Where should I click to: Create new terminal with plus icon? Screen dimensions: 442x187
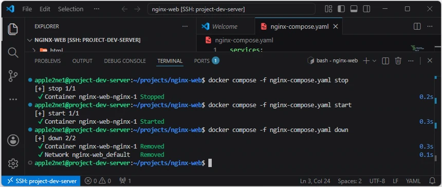point(366,61)
